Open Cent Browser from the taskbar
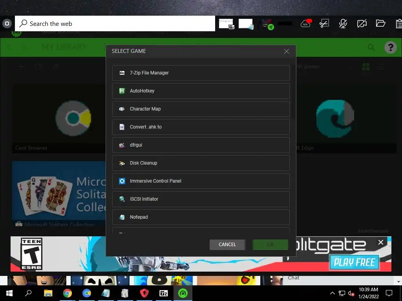402x301 pixels. coord(87,293)
